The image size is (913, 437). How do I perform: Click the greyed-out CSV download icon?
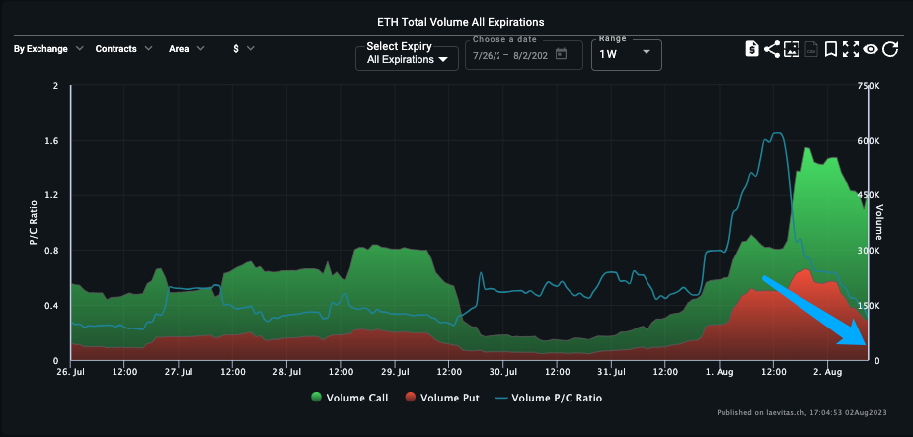811,50
